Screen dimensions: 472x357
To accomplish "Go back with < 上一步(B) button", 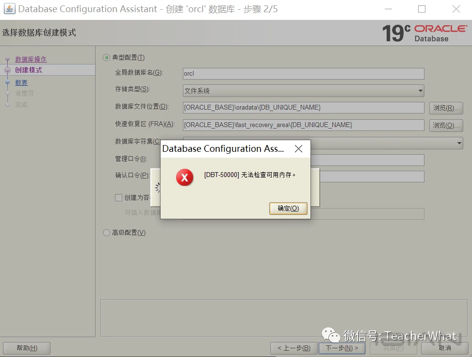I will (x=294, y=348).
